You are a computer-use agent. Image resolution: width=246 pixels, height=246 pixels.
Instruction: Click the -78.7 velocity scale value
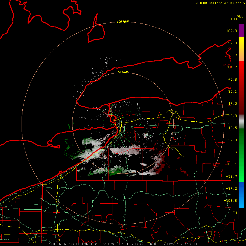(232, 177)
